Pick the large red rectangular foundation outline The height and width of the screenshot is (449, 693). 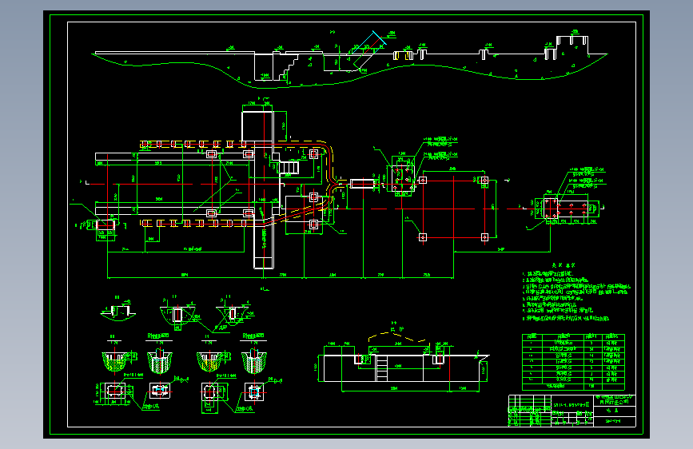pos(453,209)
